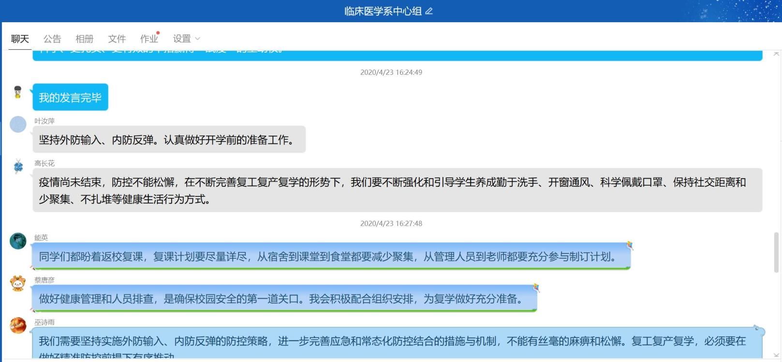The width and height of the screenshot is (782, 362).
Task: Click the 我的发言完毕 message bubble
Action: coord(70,97)
